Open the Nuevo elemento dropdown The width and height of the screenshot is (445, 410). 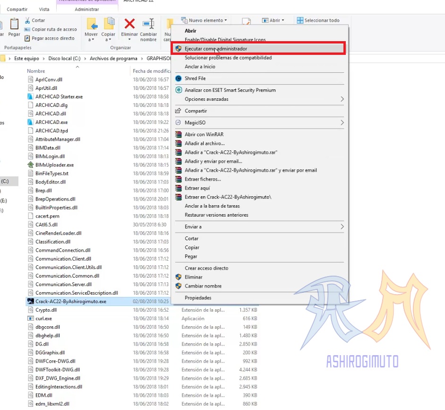point(205,20)
